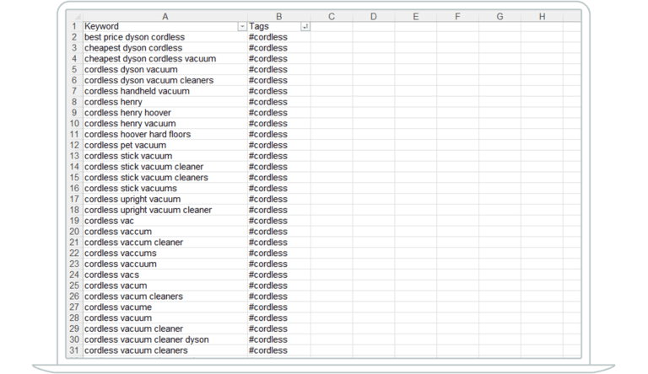The image size is (648, 374).
Task: Click cell 'cordless vaccums'
Action: click(x=165, y=253)
